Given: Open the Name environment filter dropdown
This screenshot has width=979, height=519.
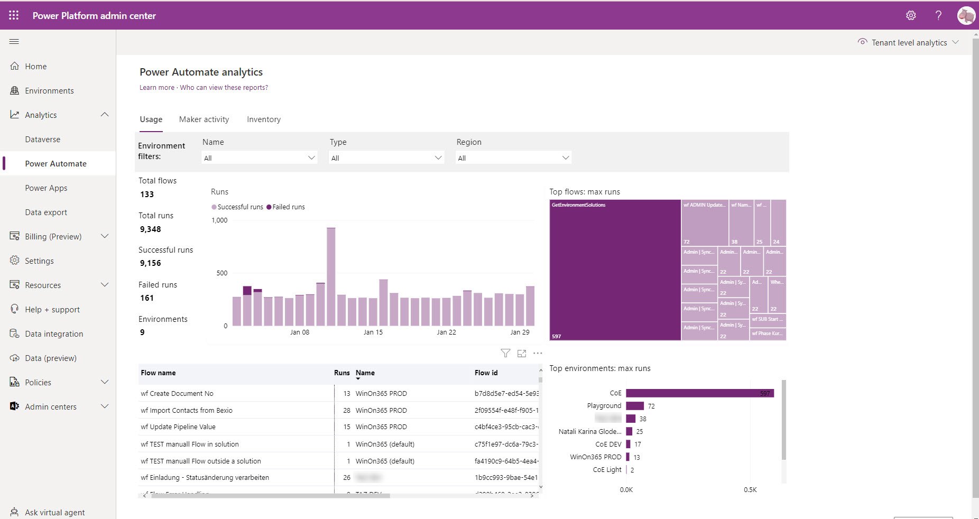Looking at the screenshot, I should coord(260,157).
